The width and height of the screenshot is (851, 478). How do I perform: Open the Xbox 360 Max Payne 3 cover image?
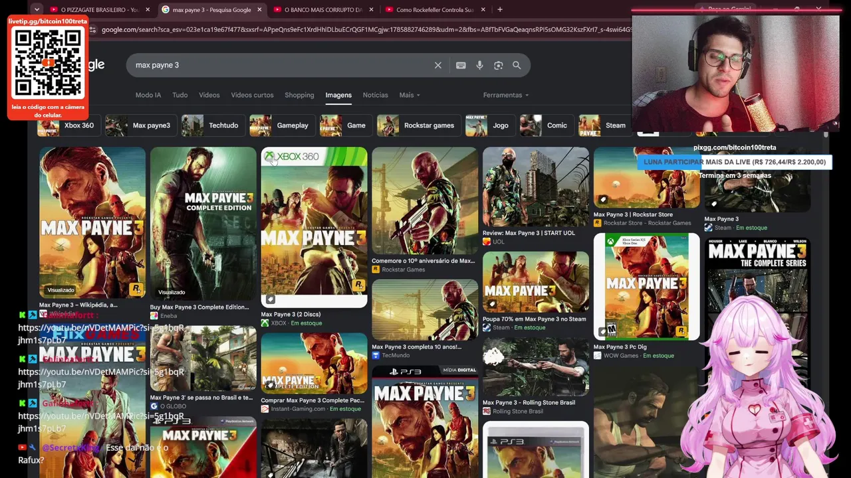click(314, 227)
